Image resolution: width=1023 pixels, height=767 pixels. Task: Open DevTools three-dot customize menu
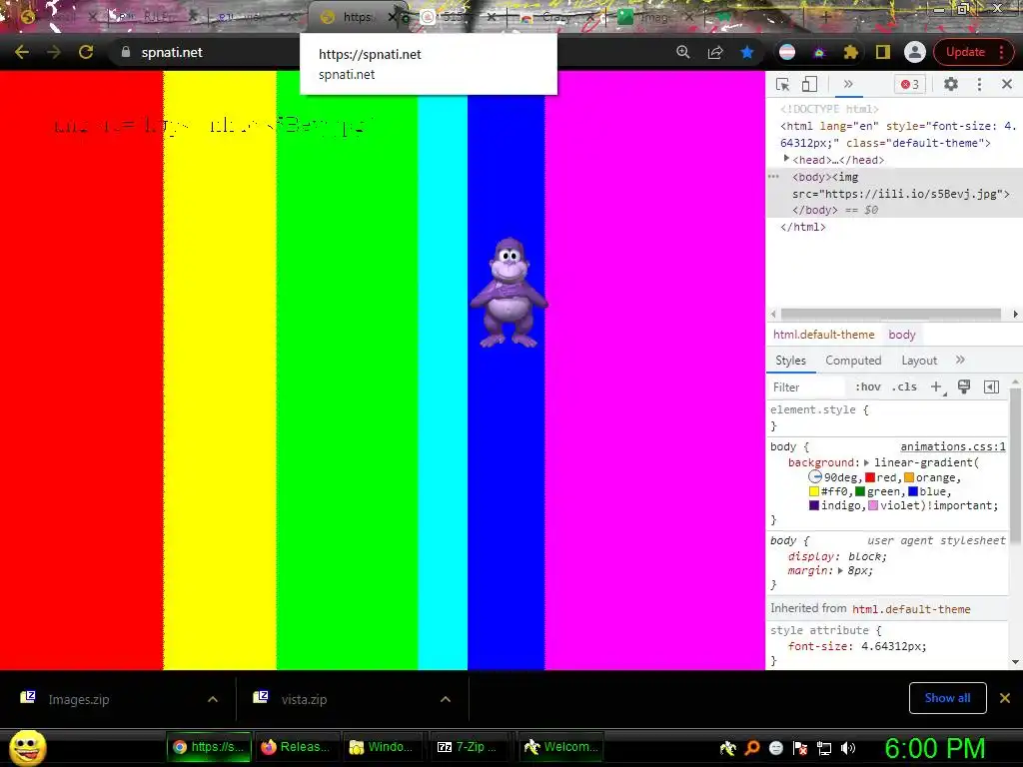pyautogui.click(x=979, y=84)
